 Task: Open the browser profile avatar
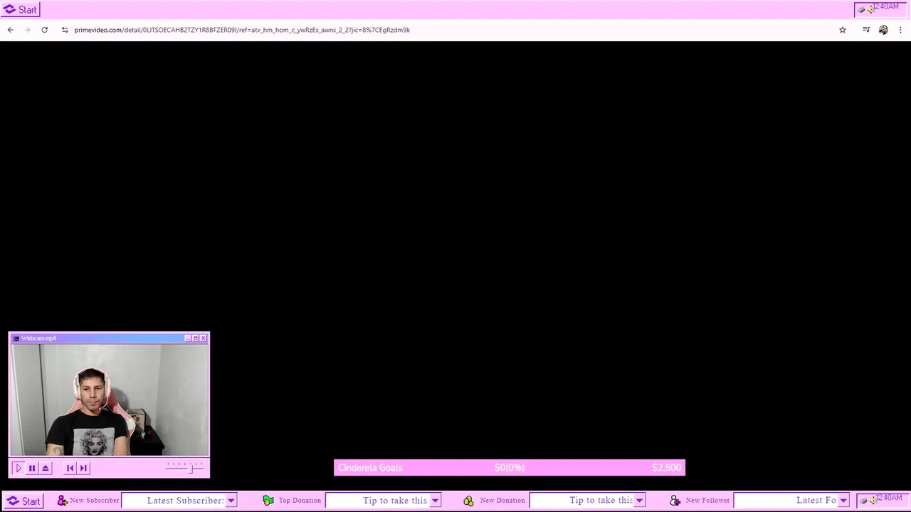pyautogui.click(x=883, y=30)
